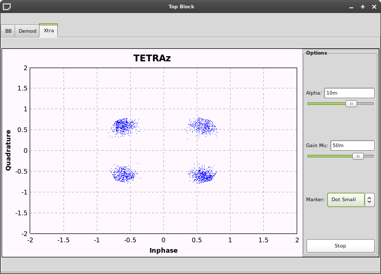Screen dimensions: 381x274
Task: Click the TETRAz plot title
Action: pos(152,58)
